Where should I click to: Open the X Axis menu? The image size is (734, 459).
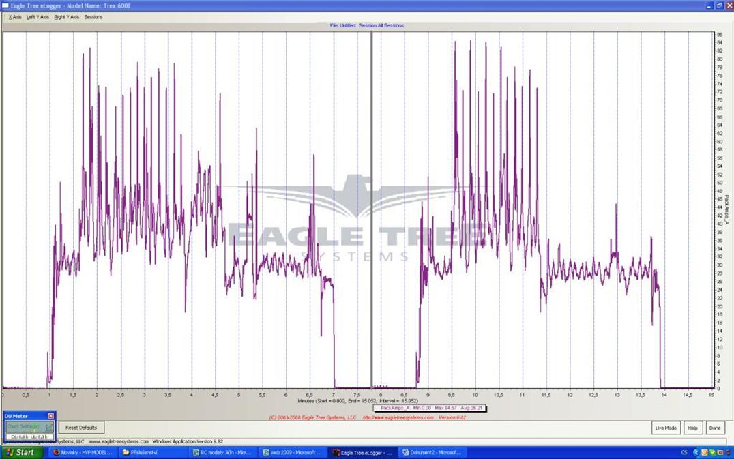pyautogui.click(x=15, y=17)
